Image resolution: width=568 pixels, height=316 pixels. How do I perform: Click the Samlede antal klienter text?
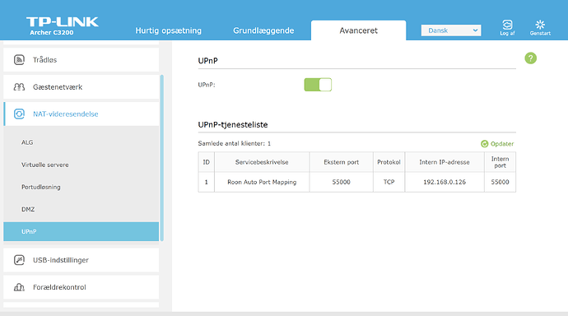(x=235, y=143)
